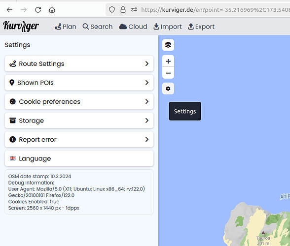Open the Cloud menu item
The height and width of the screenshot is (246, 290).
tap(133, 27)
